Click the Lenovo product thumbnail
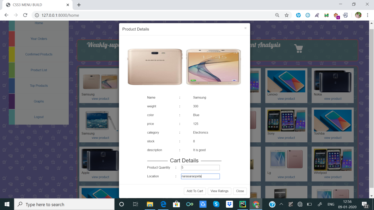 click(286, 81)
